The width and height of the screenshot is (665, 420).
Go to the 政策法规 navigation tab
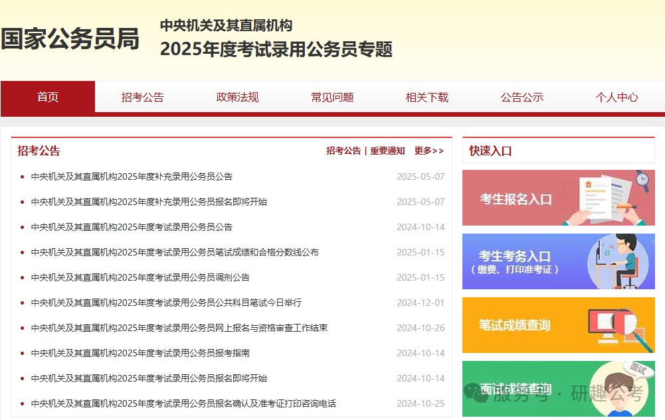pos(237,97)
